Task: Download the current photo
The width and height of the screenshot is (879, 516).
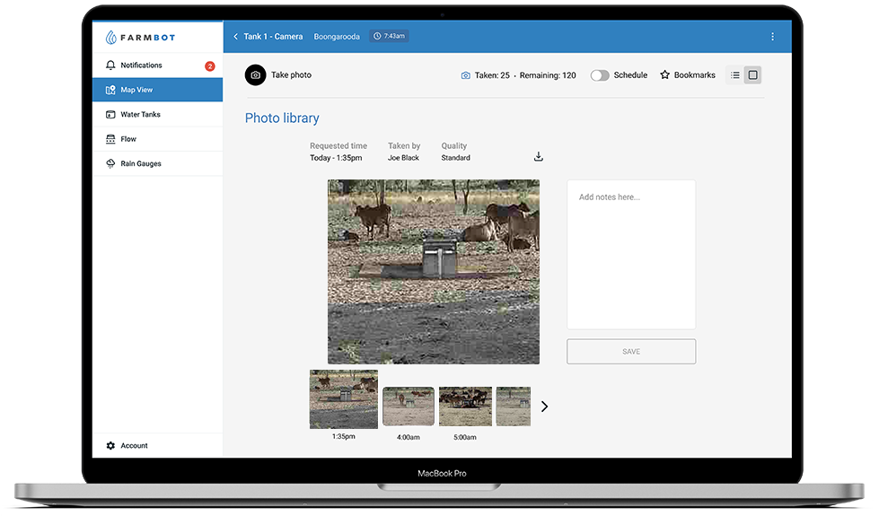Action: (539, 156)
